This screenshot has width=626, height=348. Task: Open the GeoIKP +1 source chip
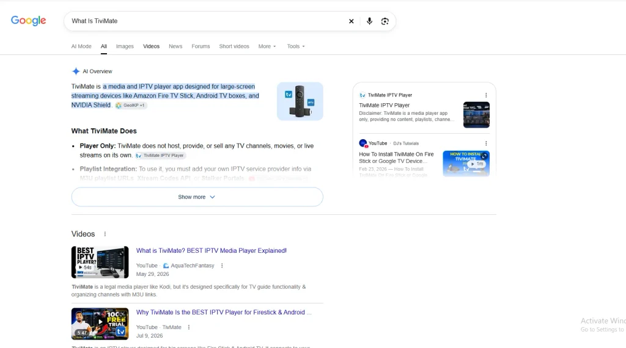click(x=131, y=105)
